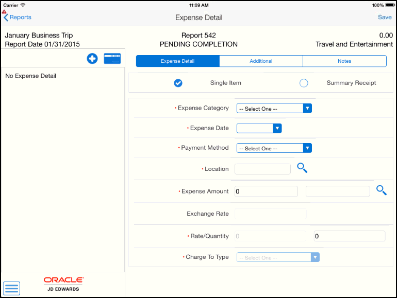Click the Travel and Entertainment label
The image size is (397, 298).
pos(354,44)
